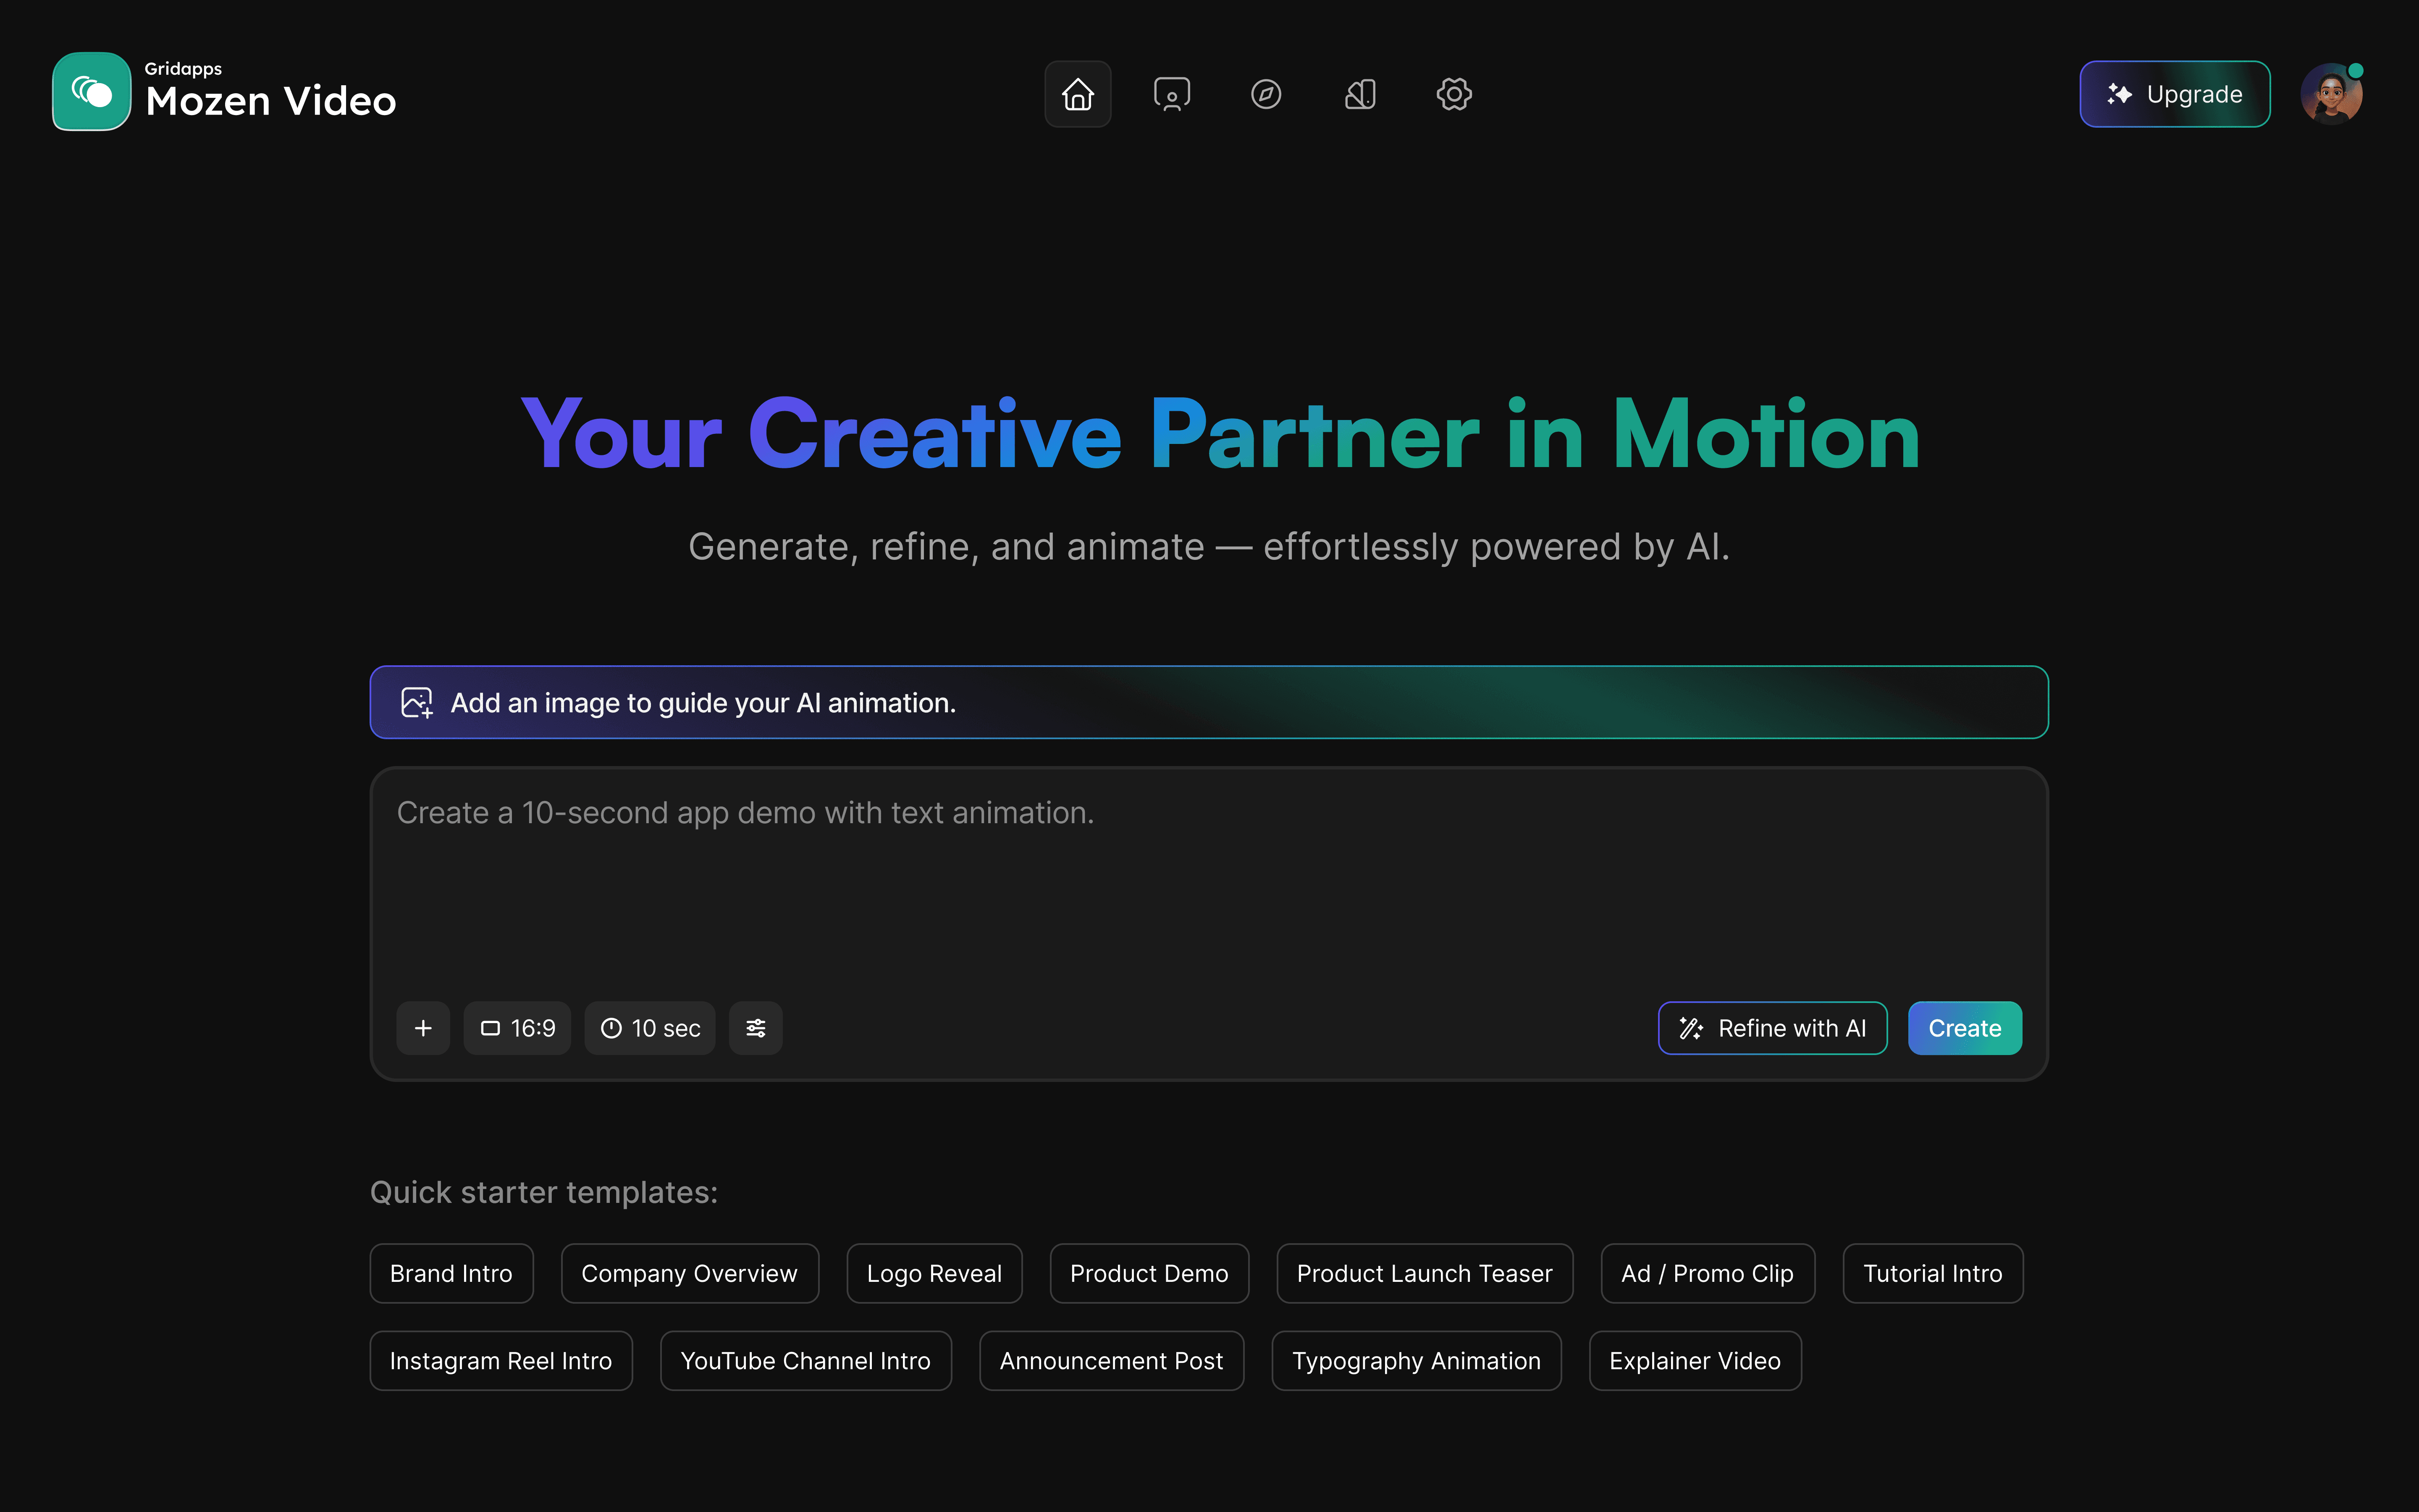Click the Create button
This screenshot has width=2419, height=1512.
click(x=1964, y=1028)
